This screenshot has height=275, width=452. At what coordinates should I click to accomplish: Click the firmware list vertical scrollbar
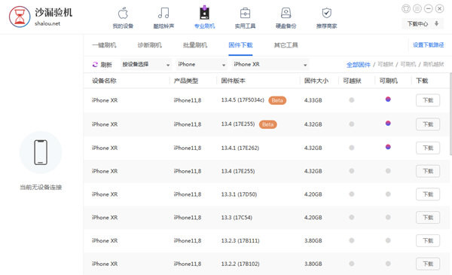coord(450,114)
